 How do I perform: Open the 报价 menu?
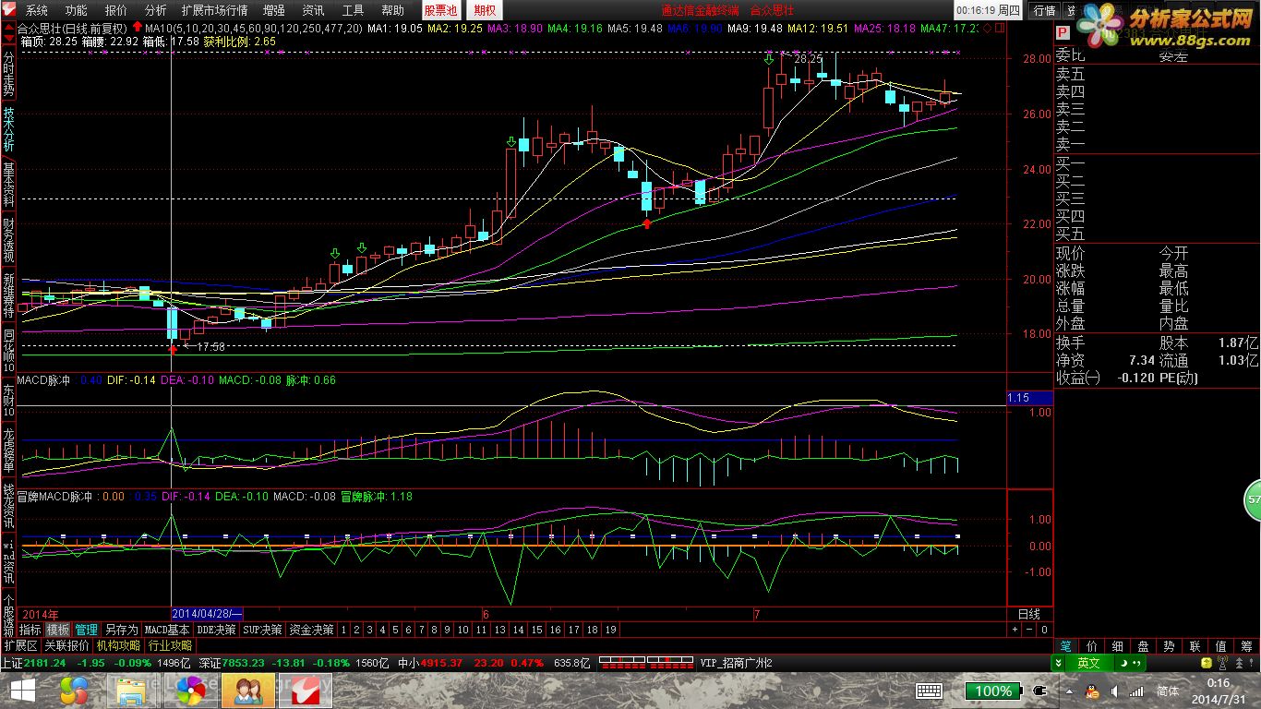(x=116, y=10)
